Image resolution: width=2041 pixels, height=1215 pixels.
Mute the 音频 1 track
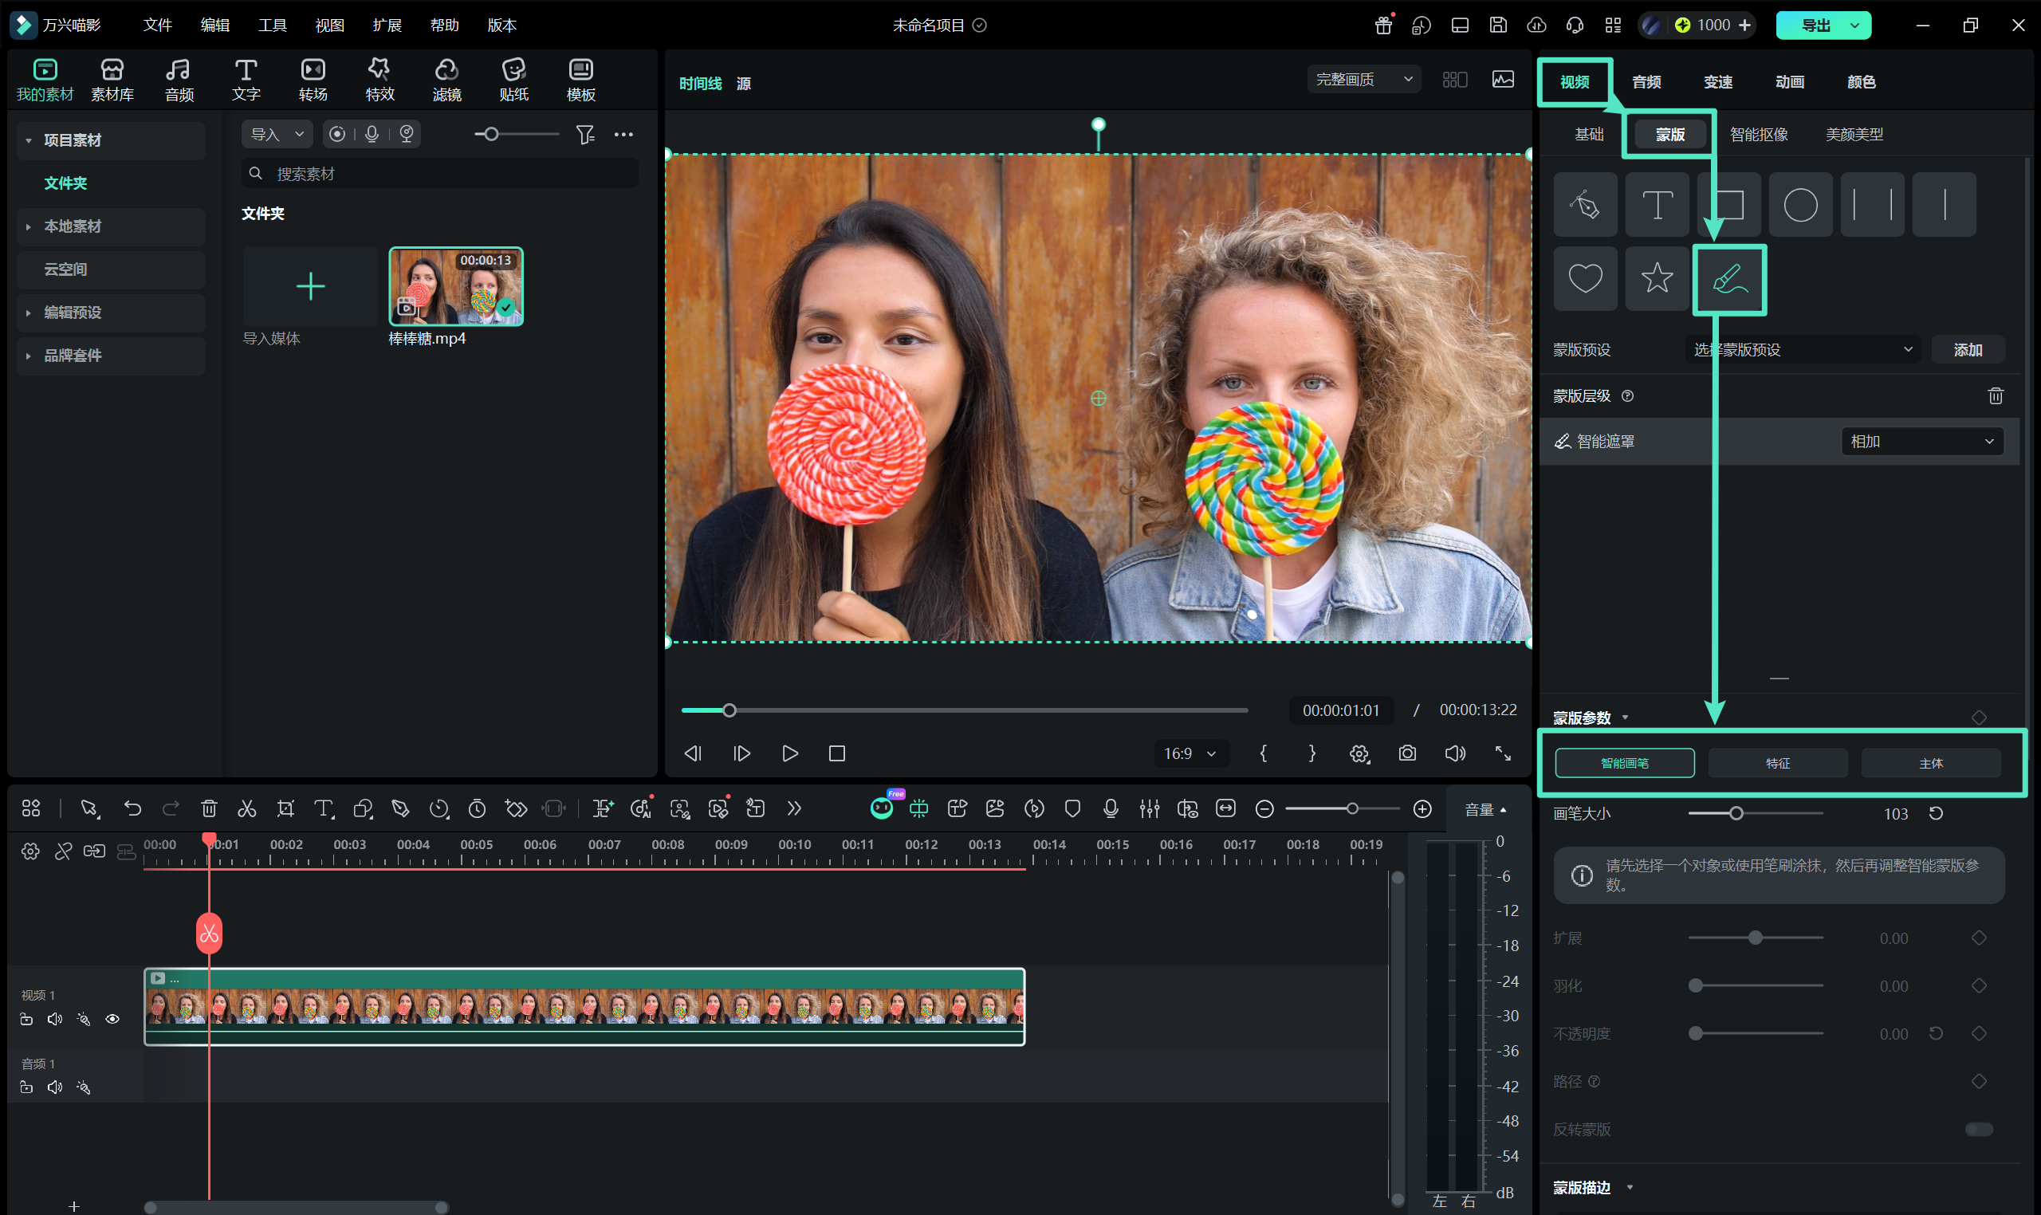point(55,1087)
